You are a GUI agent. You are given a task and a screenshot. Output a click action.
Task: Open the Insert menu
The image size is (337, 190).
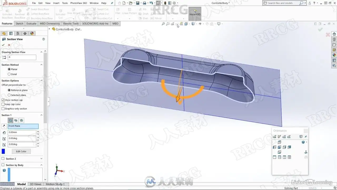[56, 3]
